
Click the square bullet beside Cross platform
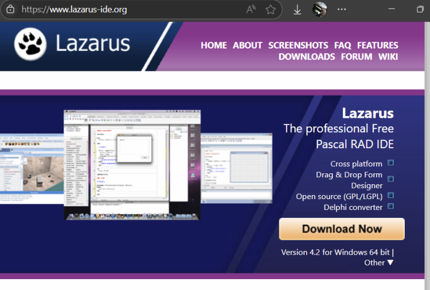click(x=390, y=163)
